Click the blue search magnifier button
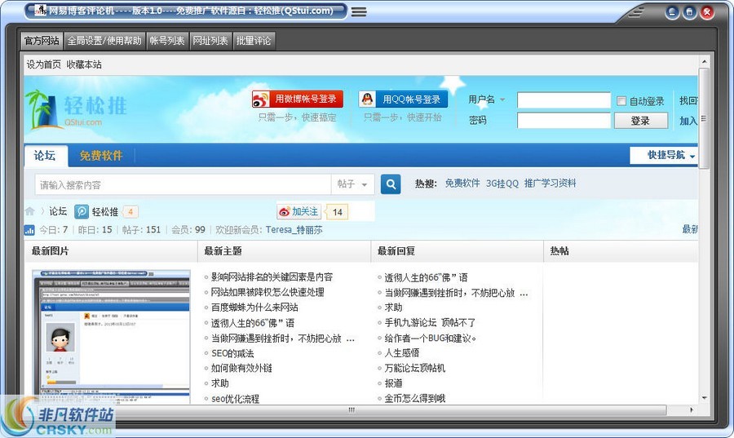Viewport: 734px width, 438px height. [x=391, y=184]
